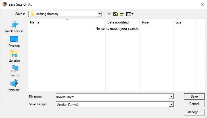Expand the Save in folder dropdown
Image resolution: width=207 pixels, height=118 pixels.
(x=99, y=14)
